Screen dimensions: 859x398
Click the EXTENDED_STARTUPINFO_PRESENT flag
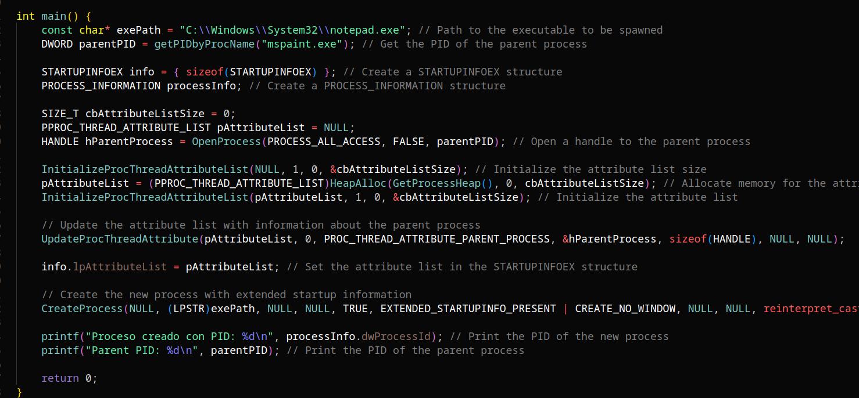coord(468,308)
